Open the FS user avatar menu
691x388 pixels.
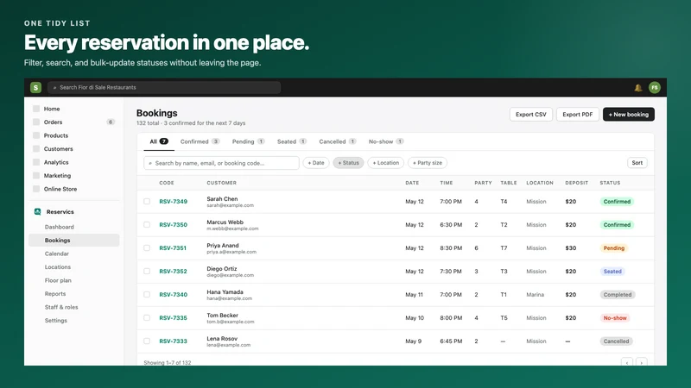(655, 88)
